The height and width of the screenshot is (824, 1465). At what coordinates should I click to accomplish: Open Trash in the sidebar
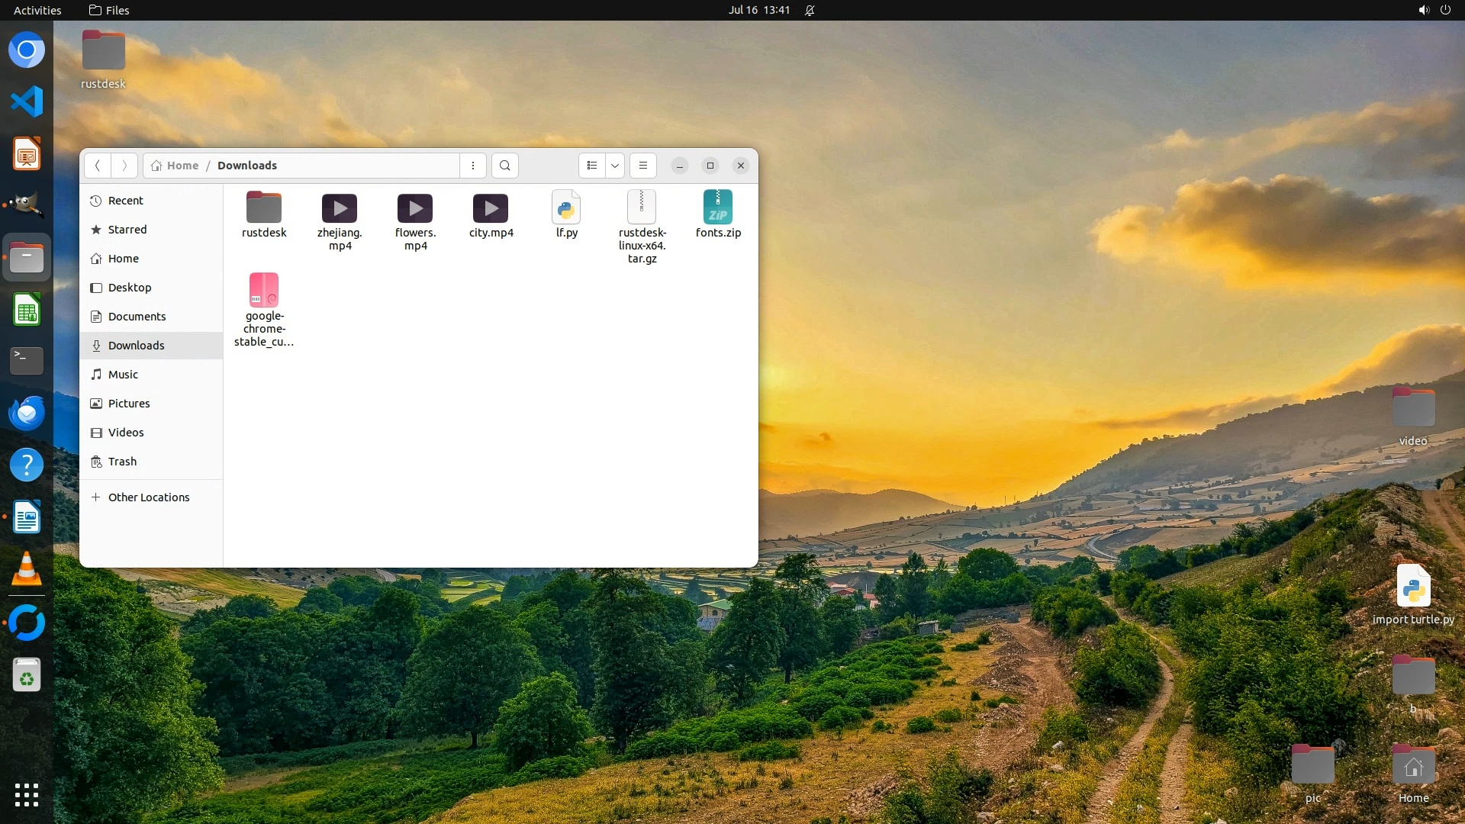pos(122,462)
